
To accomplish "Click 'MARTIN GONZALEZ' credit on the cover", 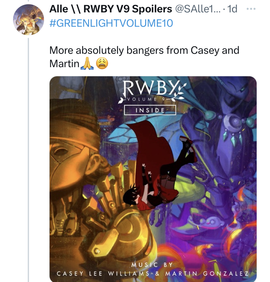I will pos(207,274).
